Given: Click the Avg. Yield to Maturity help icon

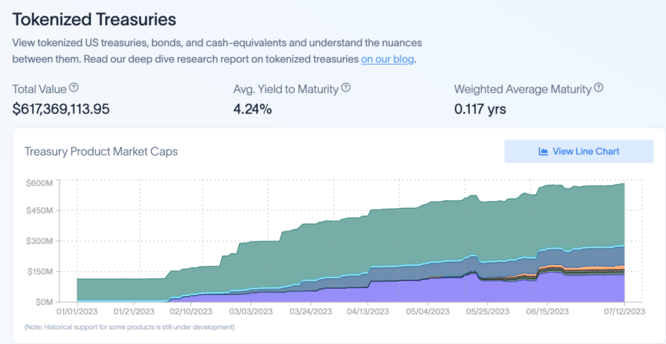Looking at the screenshot, I should (346, 88).
